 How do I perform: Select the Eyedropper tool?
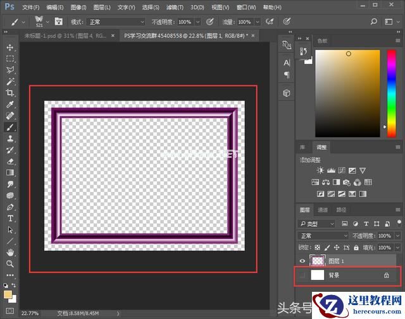tap(10, 104)
